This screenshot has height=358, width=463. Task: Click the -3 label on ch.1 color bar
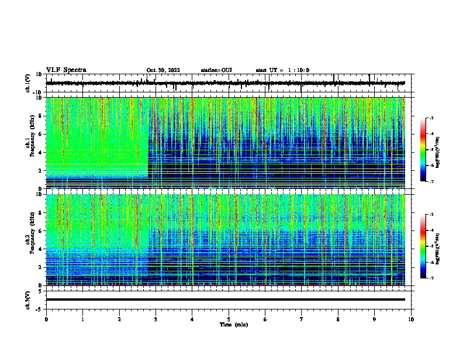pyautogui.click(x=431, y=118)
